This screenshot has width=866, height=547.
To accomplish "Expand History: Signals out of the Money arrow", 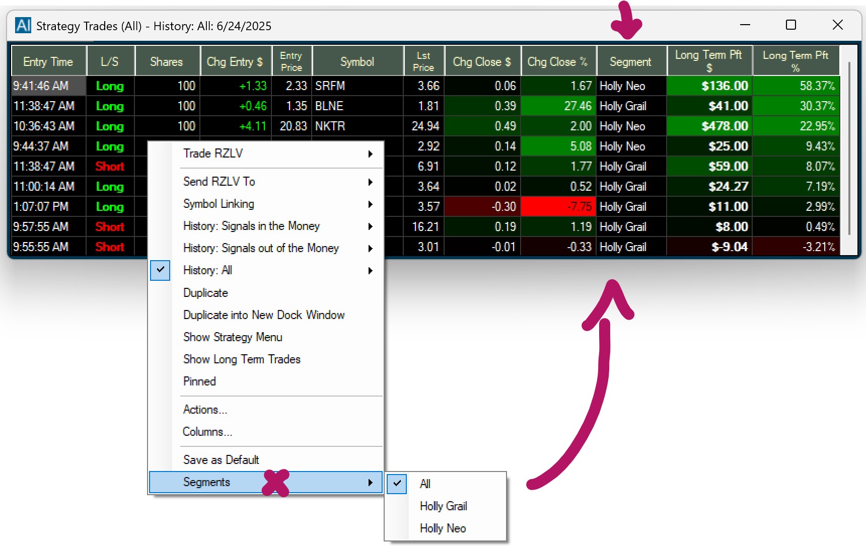I will [371, 248].
